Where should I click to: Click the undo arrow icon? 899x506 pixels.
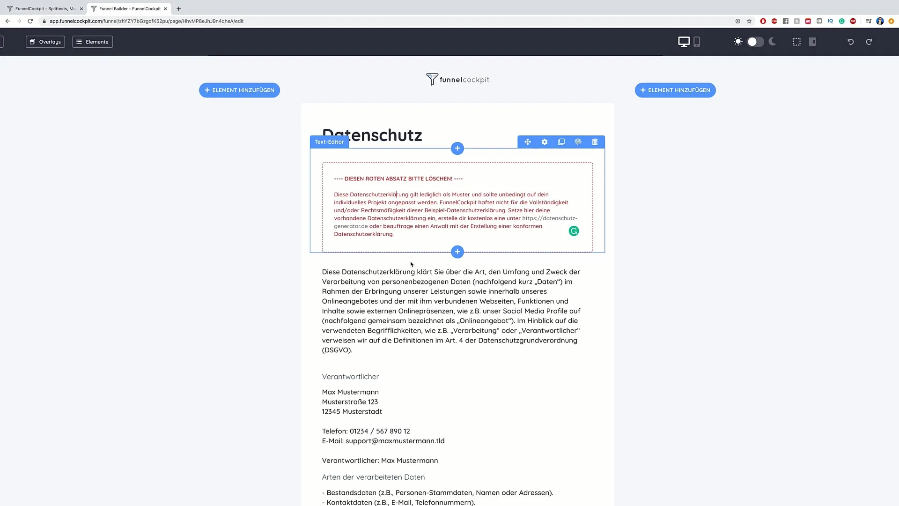pyautogui.click(x=851, y=41)
